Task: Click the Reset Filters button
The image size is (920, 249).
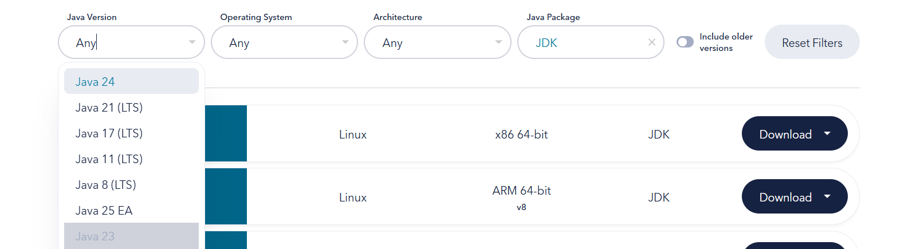Action: [x=812, y=42]
